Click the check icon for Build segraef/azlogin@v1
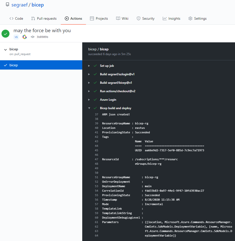 click(x=95, y=74)
